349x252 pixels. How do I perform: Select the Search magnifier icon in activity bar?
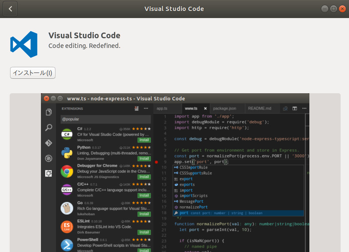coord(49,128)
